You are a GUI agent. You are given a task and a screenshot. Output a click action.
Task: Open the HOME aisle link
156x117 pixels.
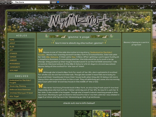click(21, 40)
